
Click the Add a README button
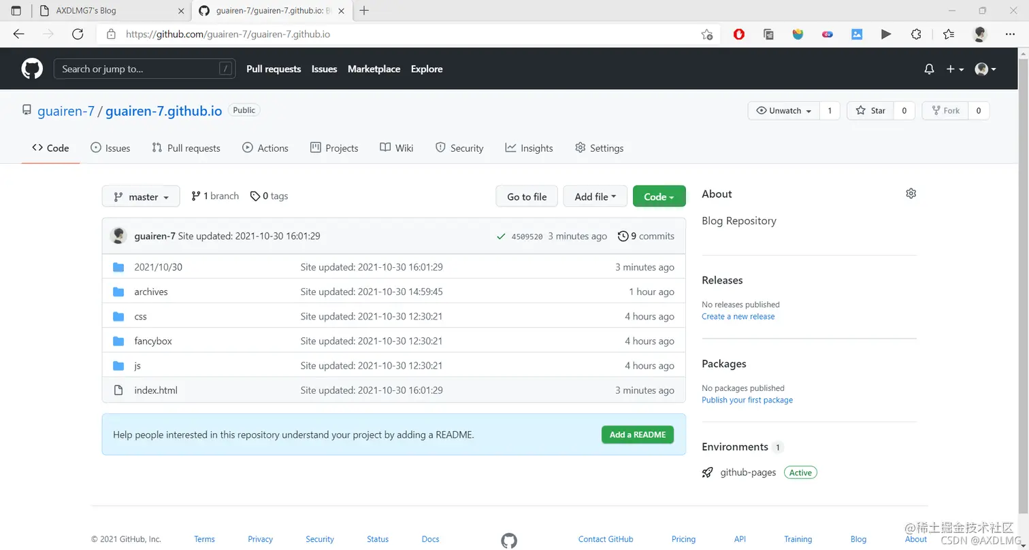pyautogui.click(x=638, y=434)
